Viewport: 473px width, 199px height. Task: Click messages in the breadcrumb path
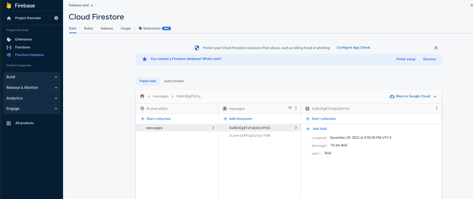point(161,96)
